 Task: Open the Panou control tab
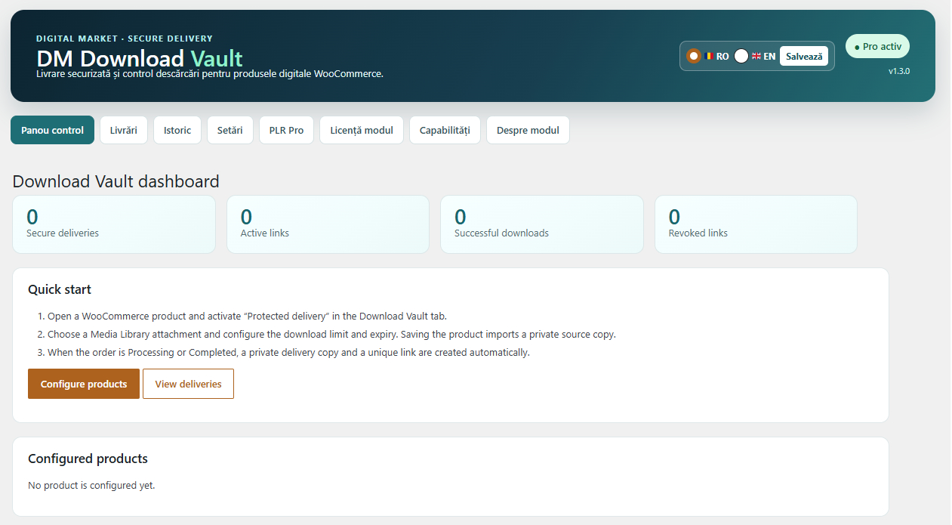click(52, 130)
